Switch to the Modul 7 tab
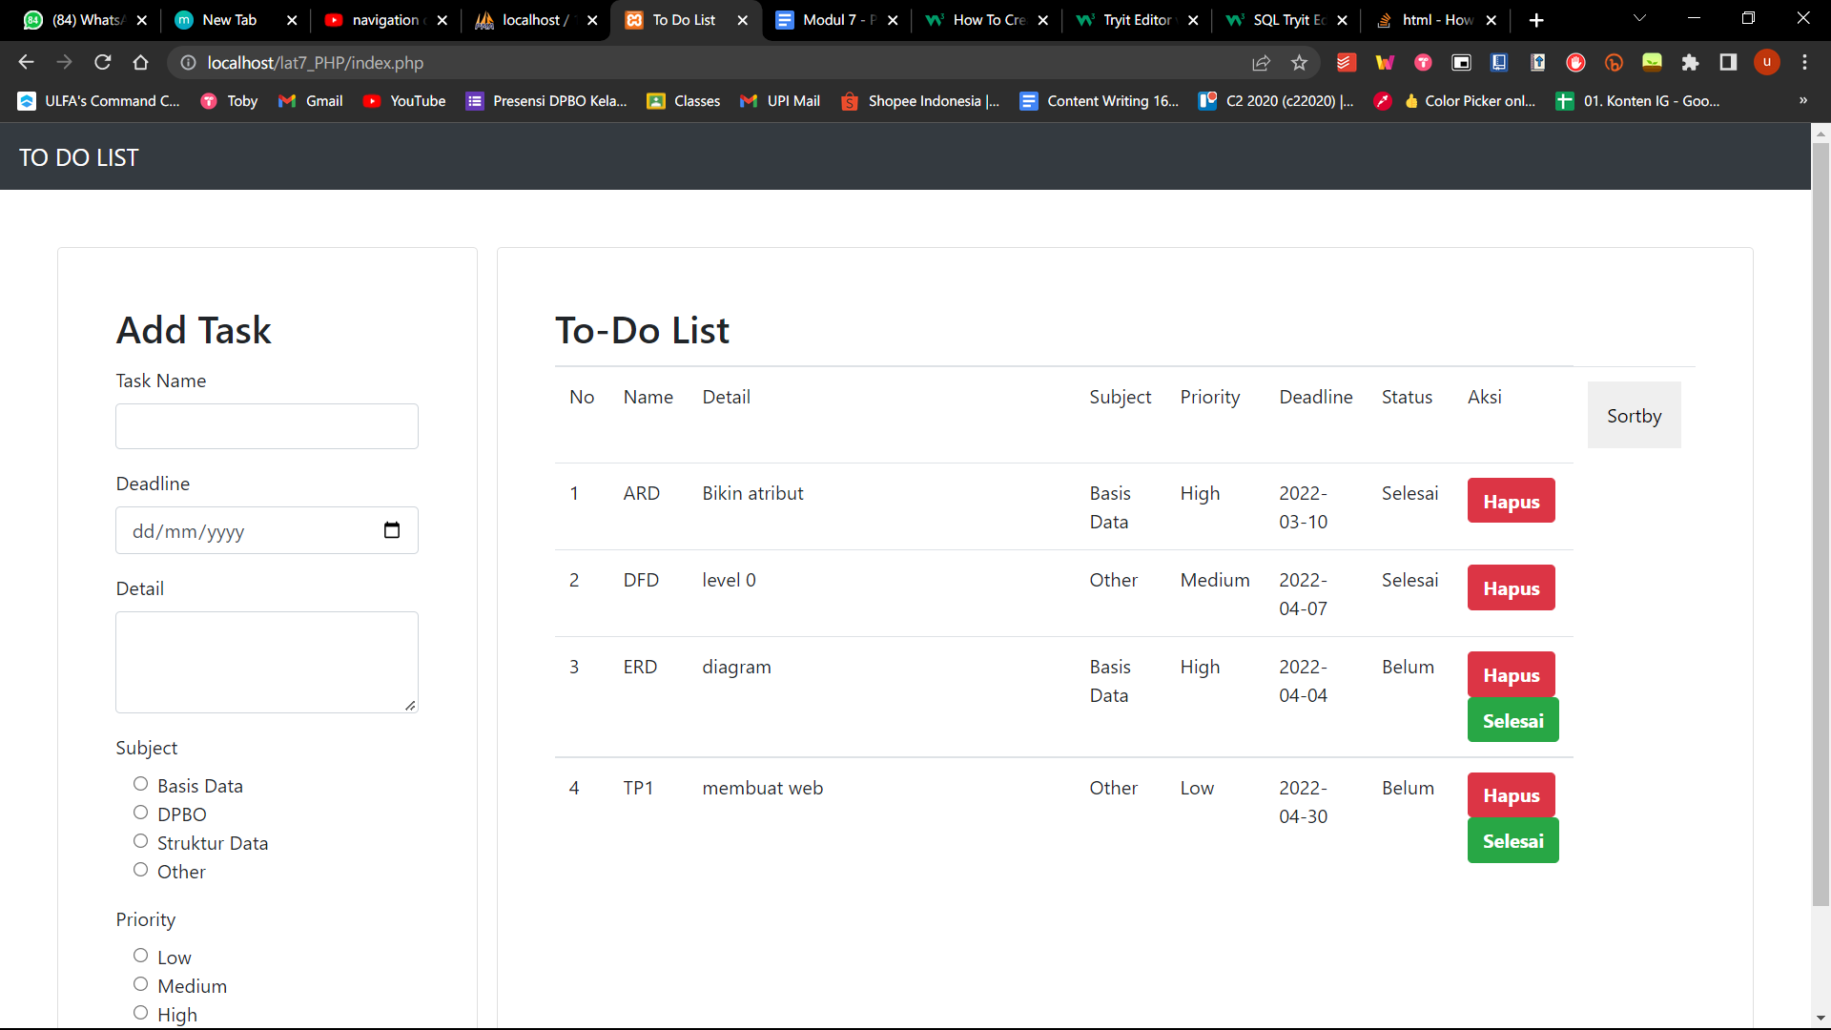The width and height of the screenshot is (1831, 1030). (x=831, y=19)
